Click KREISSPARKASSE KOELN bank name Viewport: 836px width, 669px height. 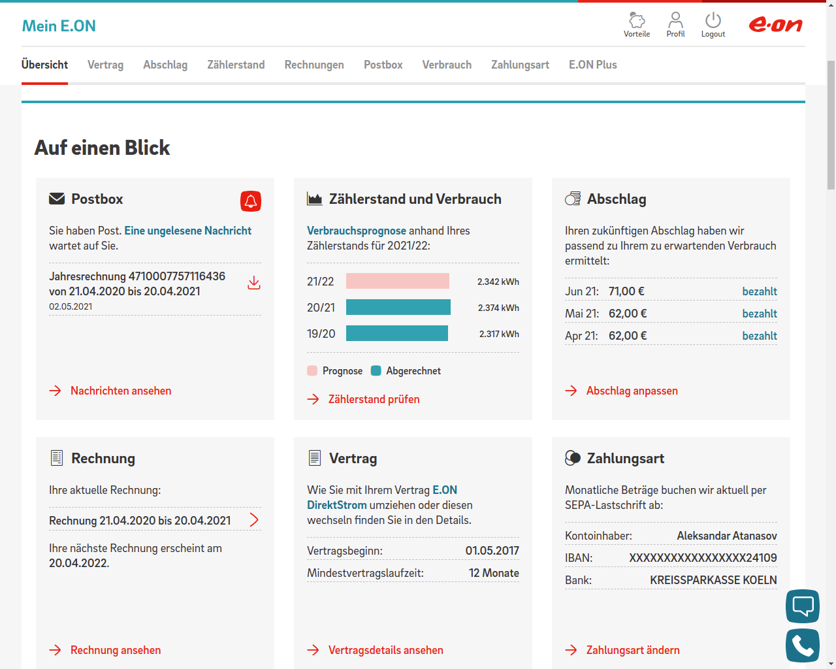(713, 580)
